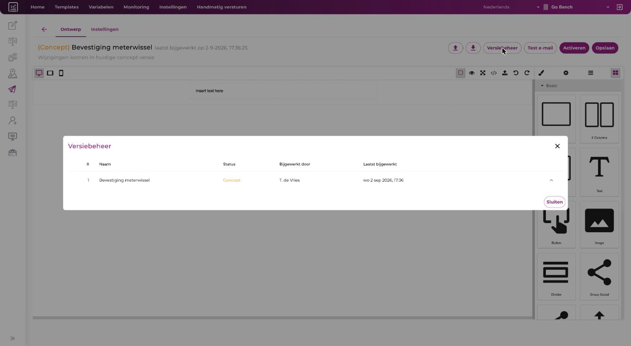Open the Templates menu
This screenshot has height=346, width=631.
(x=67, y=7)
